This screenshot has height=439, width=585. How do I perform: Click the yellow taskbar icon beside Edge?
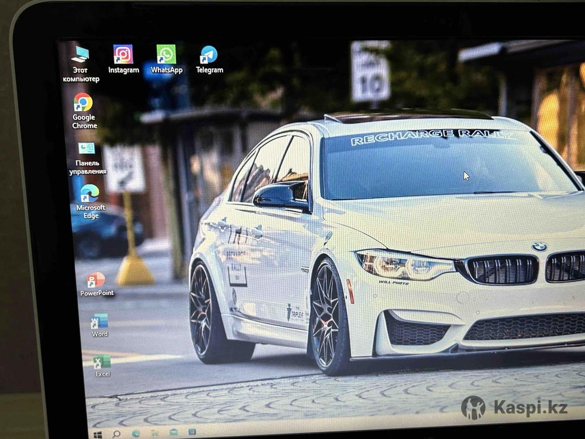(155, 433)
